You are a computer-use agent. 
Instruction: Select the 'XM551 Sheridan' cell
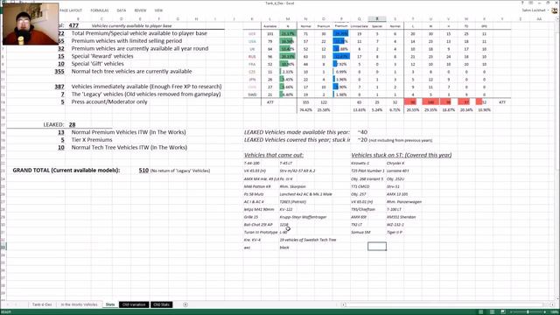[x=401, y=217]
